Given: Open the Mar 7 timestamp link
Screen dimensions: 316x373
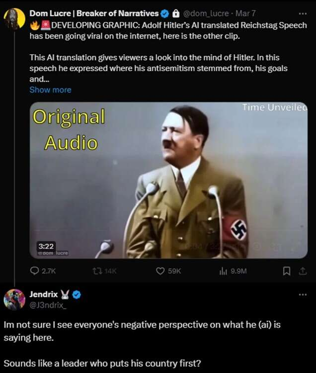Looking at the screenshot, I should (245, 13).
